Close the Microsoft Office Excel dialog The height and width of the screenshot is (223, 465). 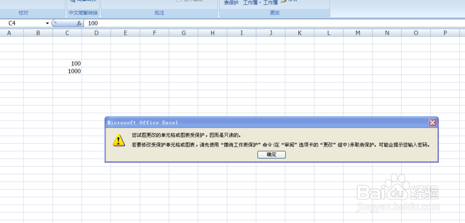pyautogui.click(x=432, y=122)
